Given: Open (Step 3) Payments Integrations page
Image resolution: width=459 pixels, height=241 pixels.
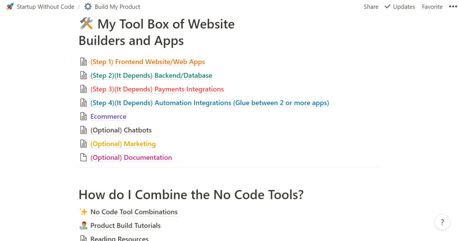Looking at the screenshot, I should click(157, 89).
